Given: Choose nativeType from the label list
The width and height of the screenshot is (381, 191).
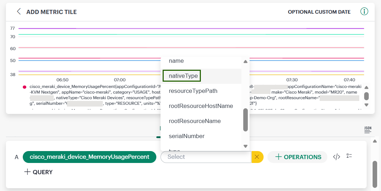Looking at the screenshot, I should 201,76.
